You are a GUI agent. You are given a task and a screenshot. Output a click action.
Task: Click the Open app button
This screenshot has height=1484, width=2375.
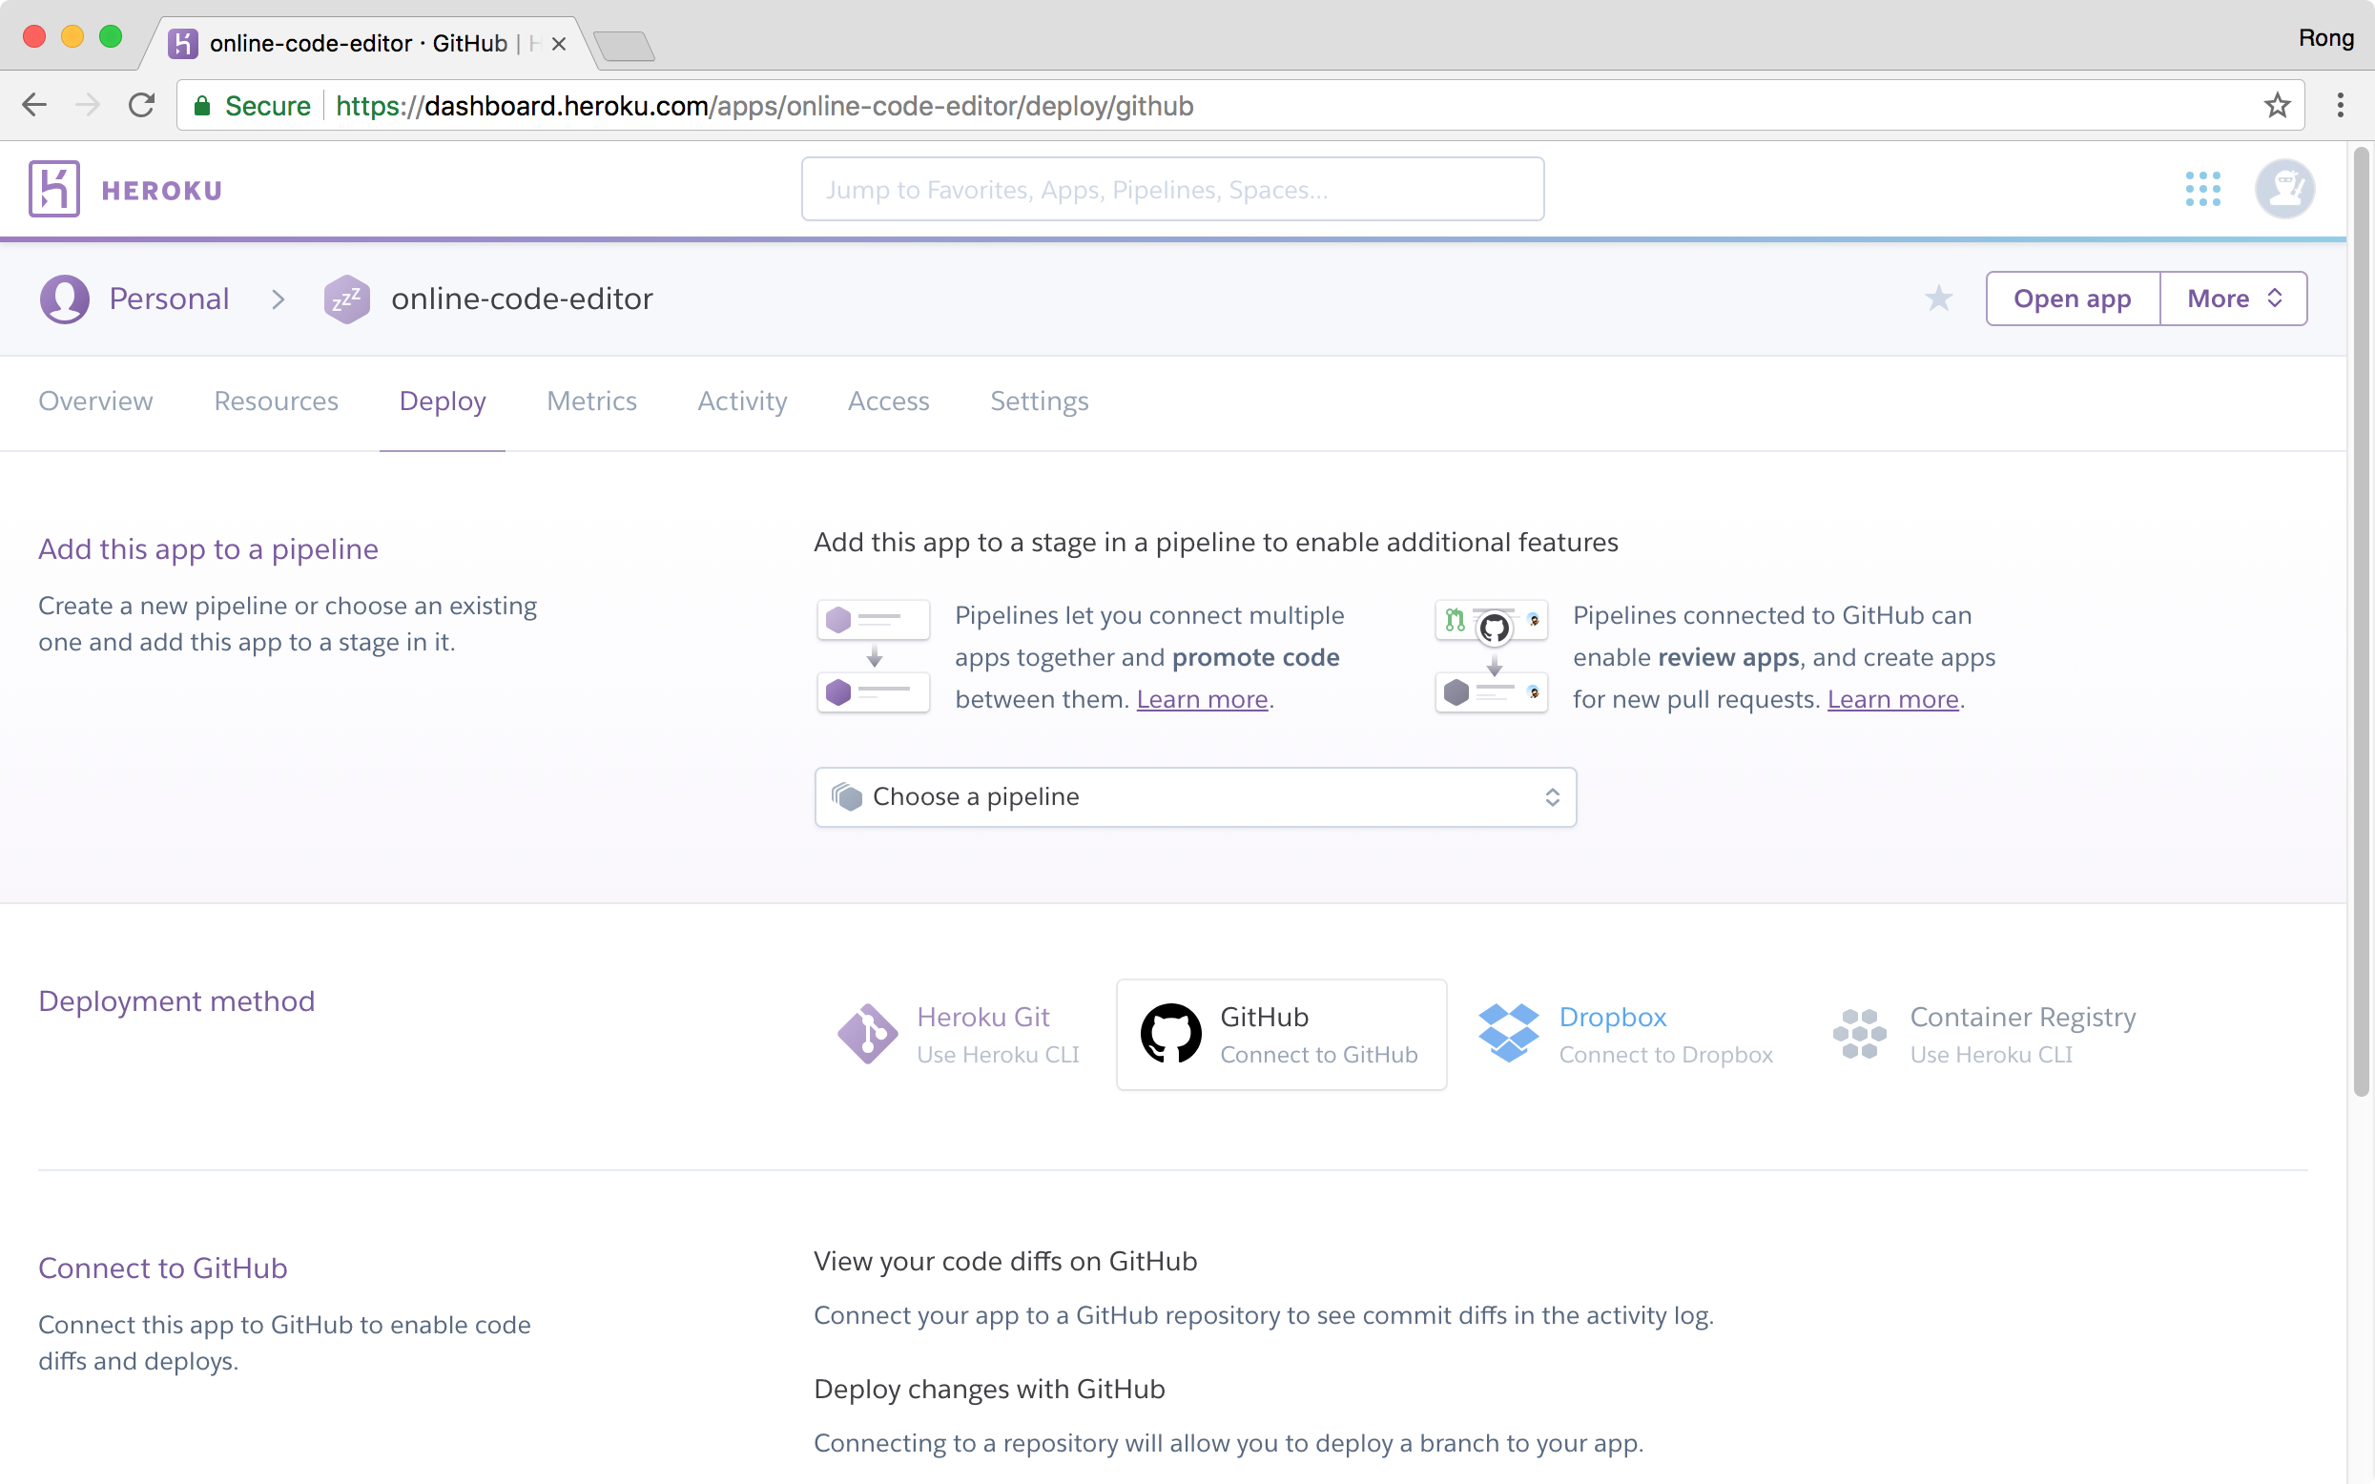(2073, 299)
